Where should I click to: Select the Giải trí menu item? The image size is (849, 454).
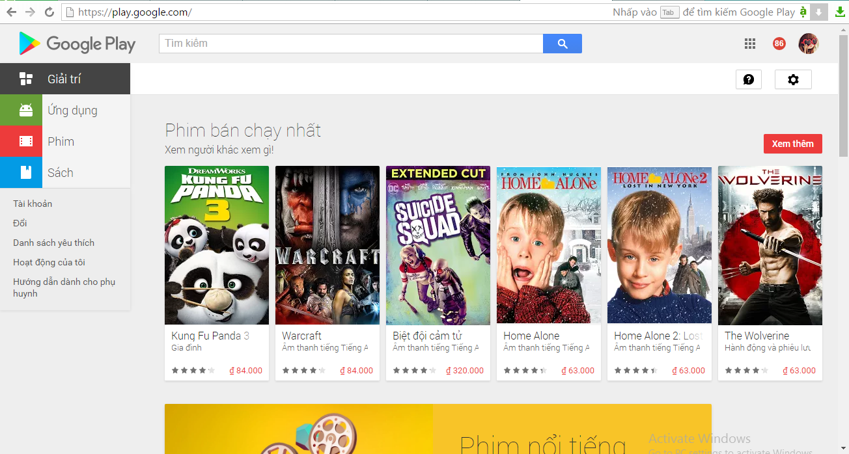click(x=65, y=79)
